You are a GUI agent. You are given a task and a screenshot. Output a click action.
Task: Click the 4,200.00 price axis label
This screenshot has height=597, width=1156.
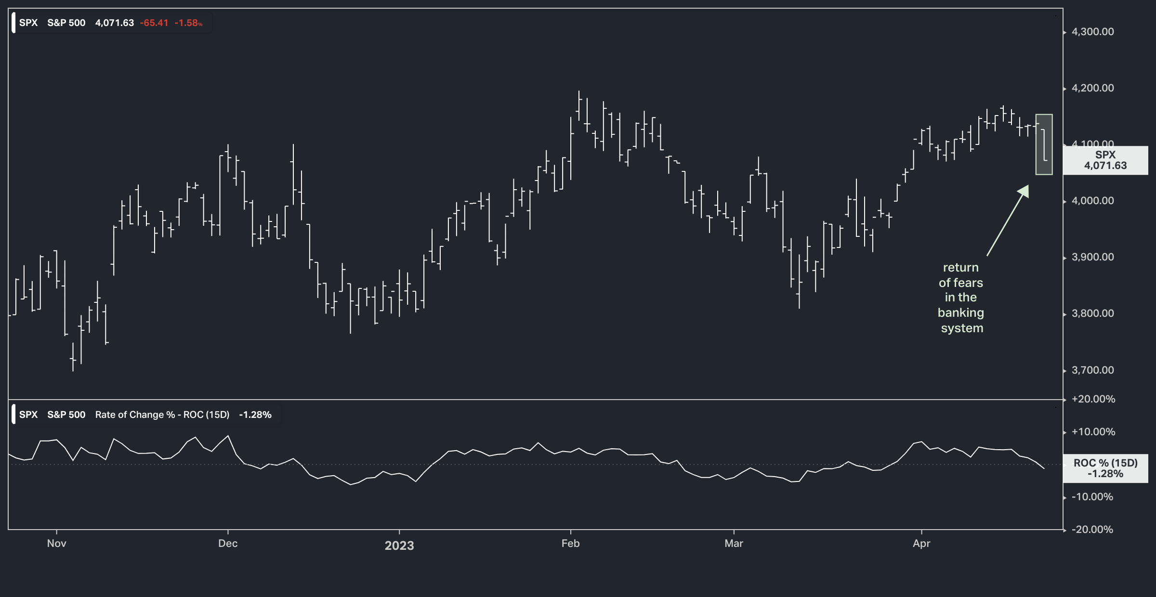point(1093,88)
